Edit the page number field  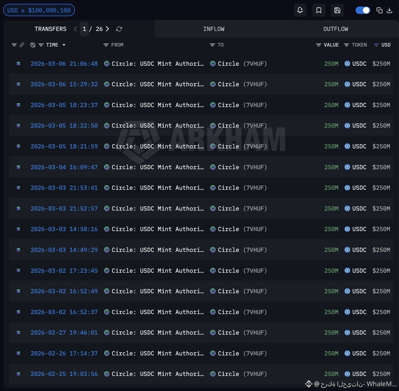pyautogui.click(x=84, y=29)
